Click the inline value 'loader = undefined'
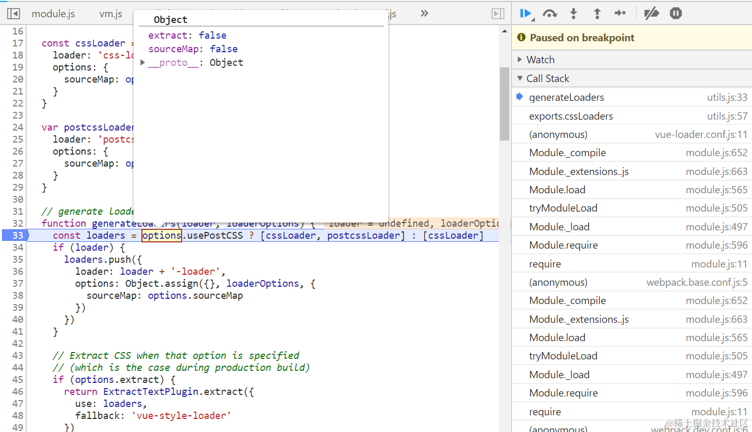Screen dimensions: 752x432 (379, 224)
